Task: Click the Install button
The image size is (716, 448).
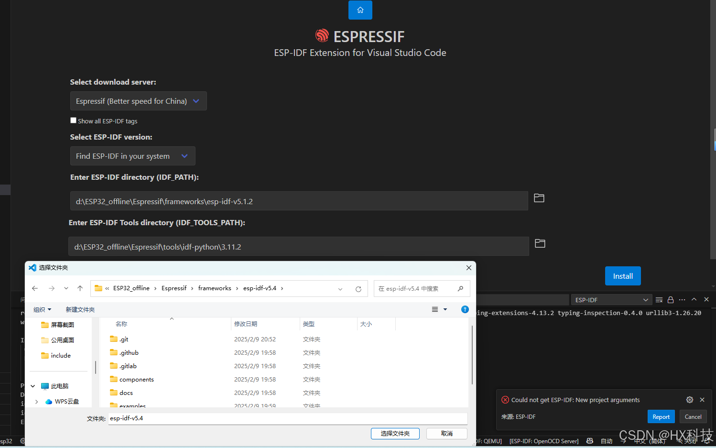Action: tap(623, 276)
